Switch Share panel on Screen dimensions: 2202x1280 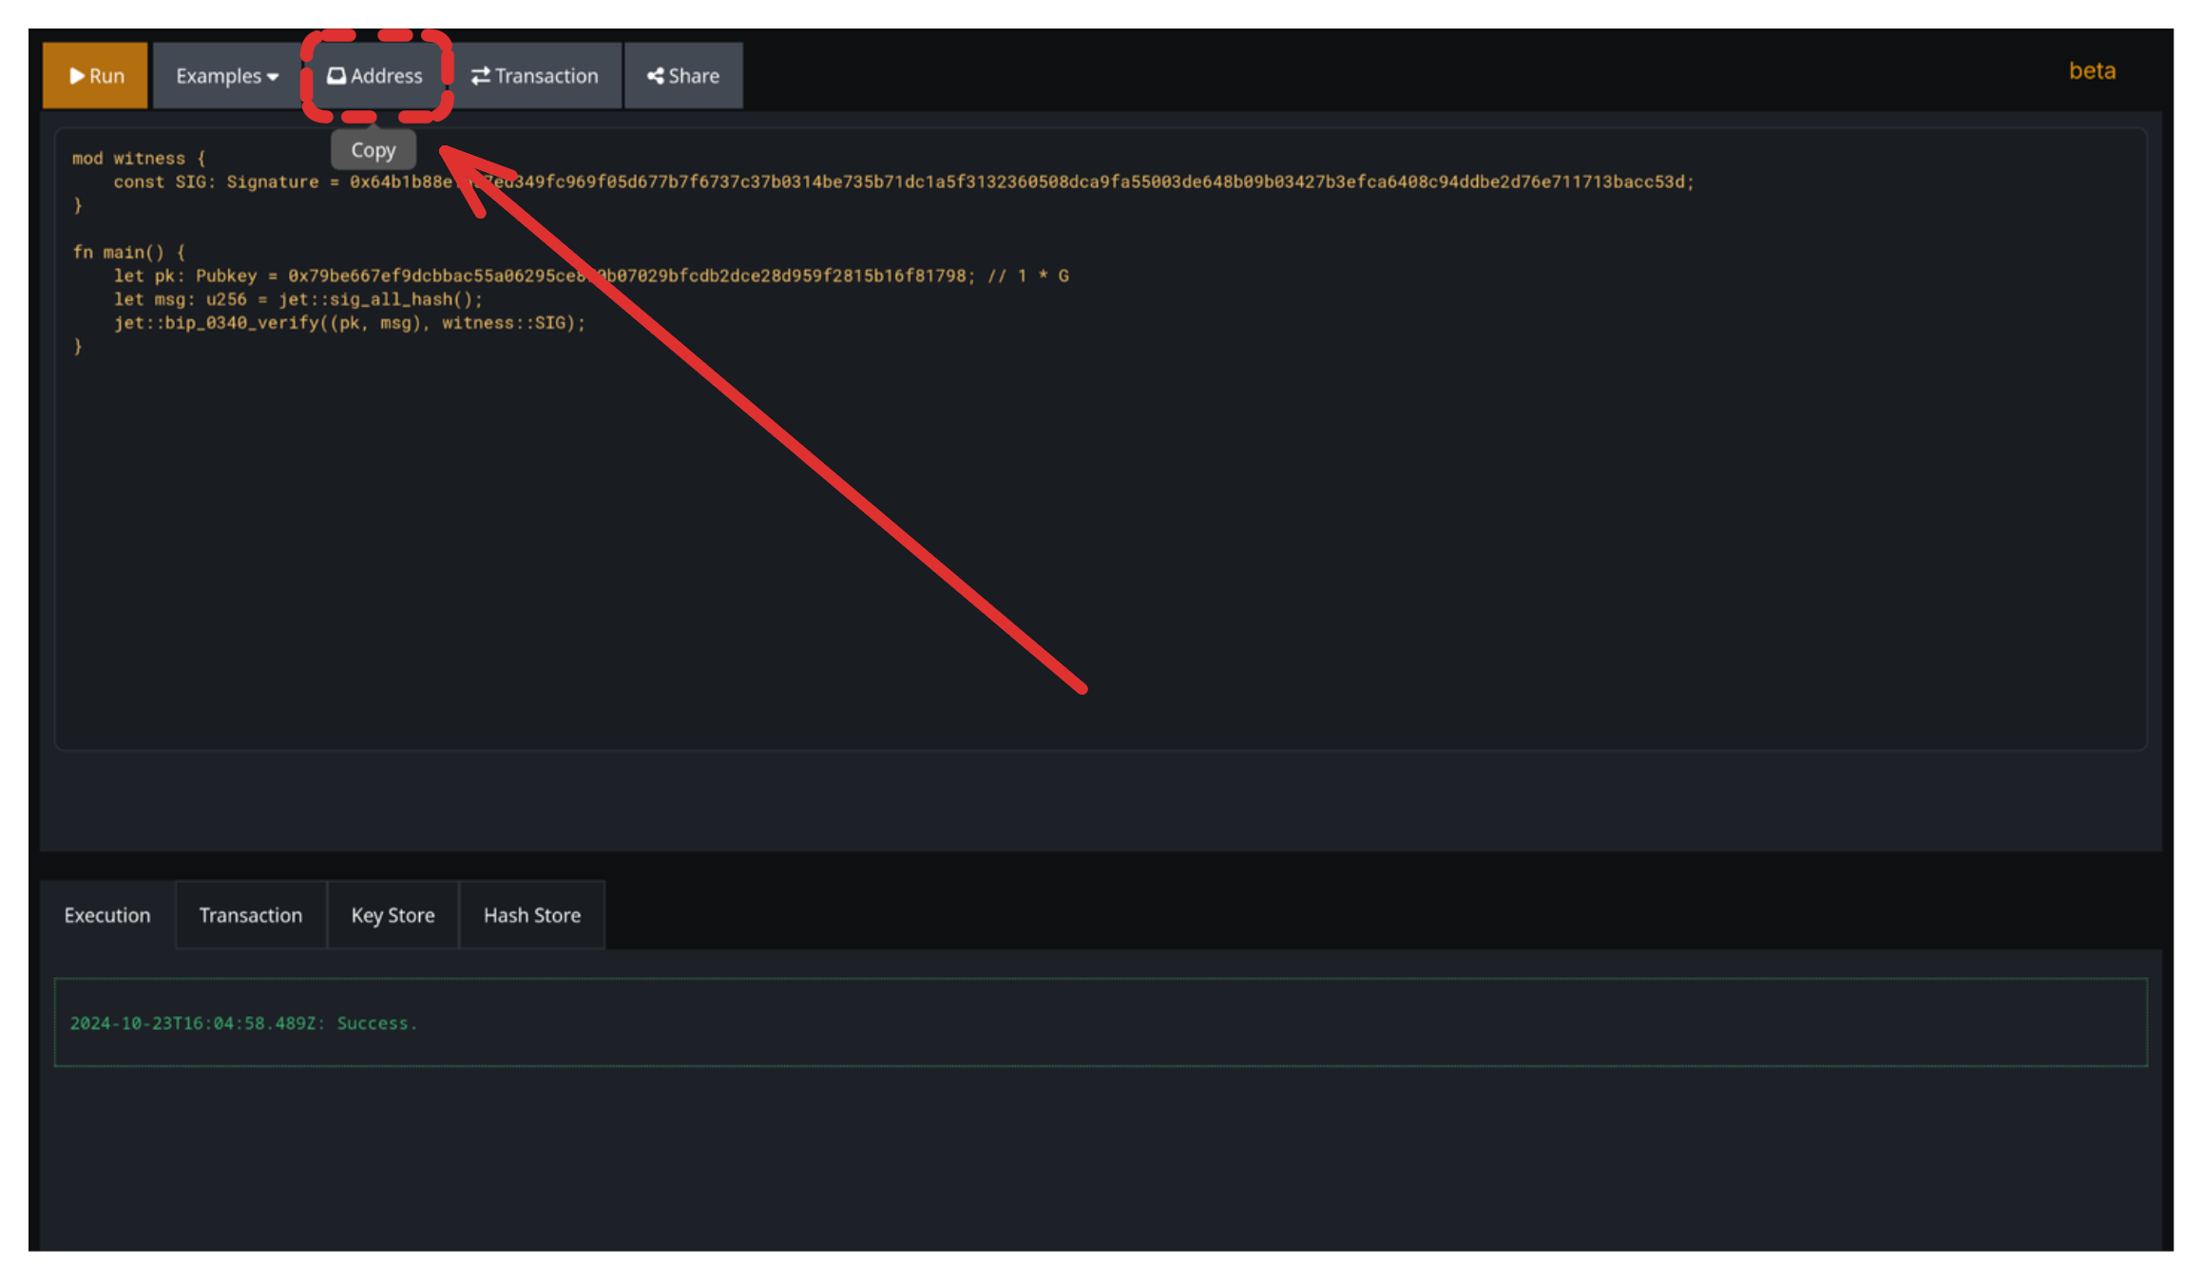(682, 76)
